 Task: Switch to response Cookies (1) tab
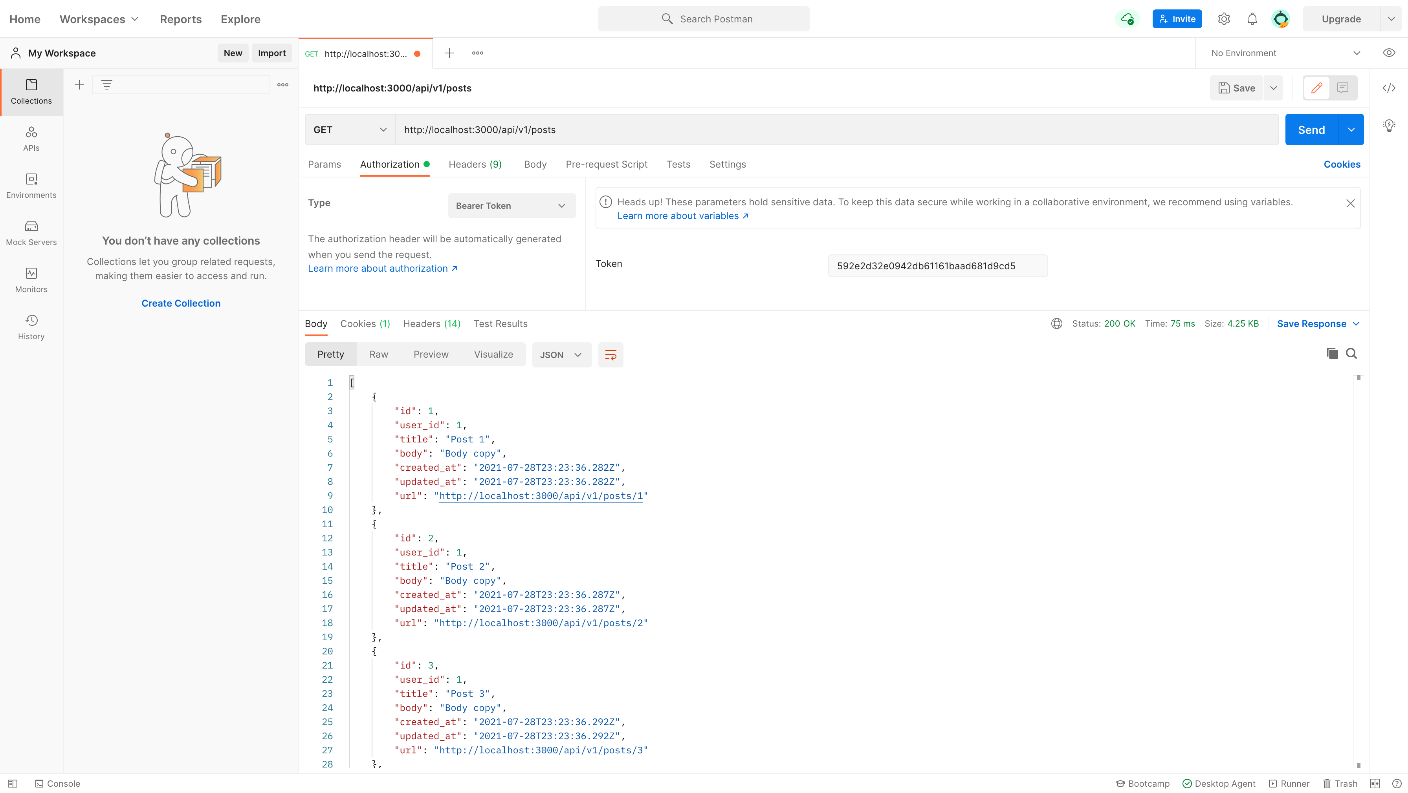pyautogui.click(x=365, y=324)
